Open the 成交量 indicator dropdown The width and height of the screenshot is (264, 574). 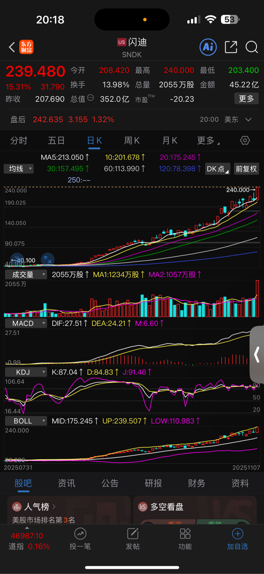pos(26,274)
